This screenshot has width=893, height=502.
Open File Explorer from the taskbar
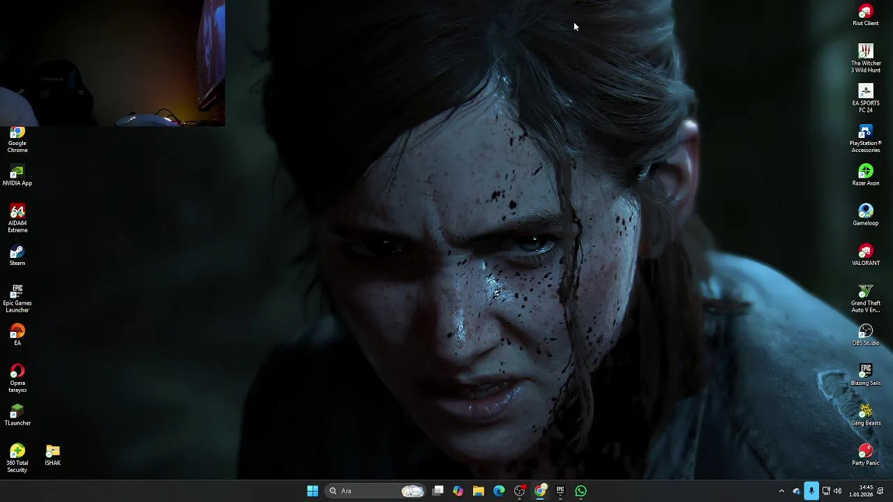click(479, 491)
